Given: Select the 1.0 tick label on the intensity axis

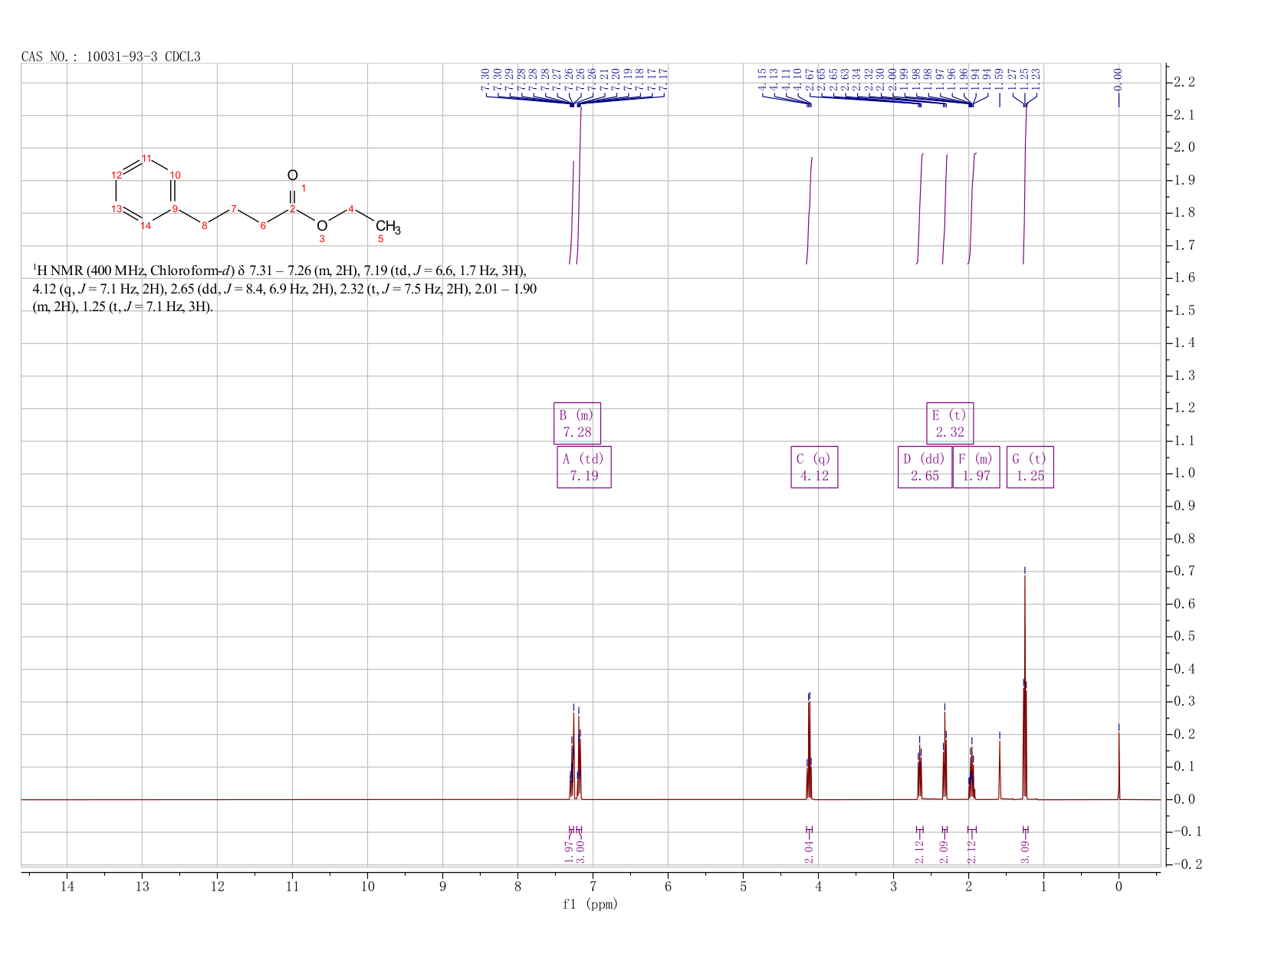Looking at the screenshot, I should pyautogui.click(x=1184, y=474).
